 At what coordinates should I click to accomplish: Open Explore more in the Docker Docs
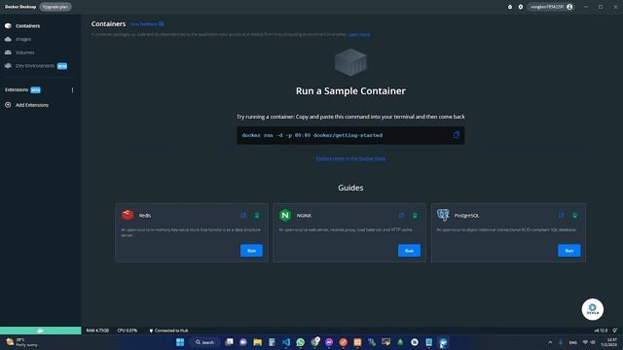pyautogui.click(x=350, y=158)
